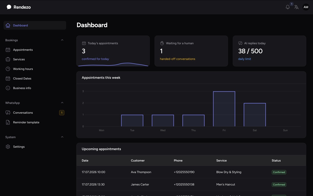Click the Business info icon
Screen dimensions: 313x196
tap(8, 88)
